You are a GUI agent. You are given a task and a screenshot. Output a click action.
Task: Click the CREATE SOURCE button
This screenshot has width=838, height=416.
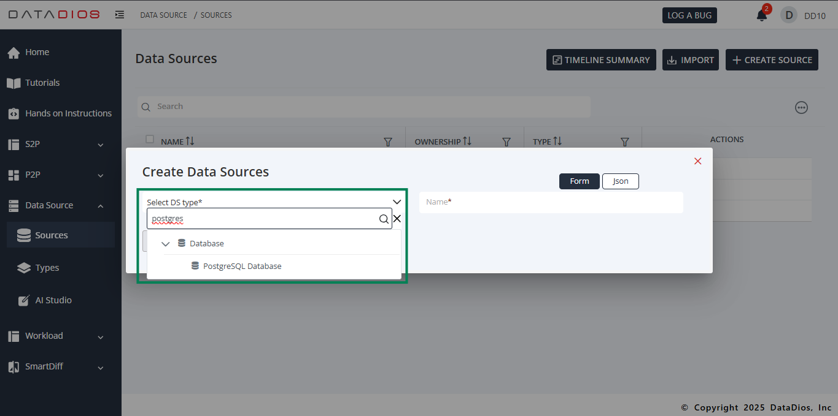click(x=772, y=59)
